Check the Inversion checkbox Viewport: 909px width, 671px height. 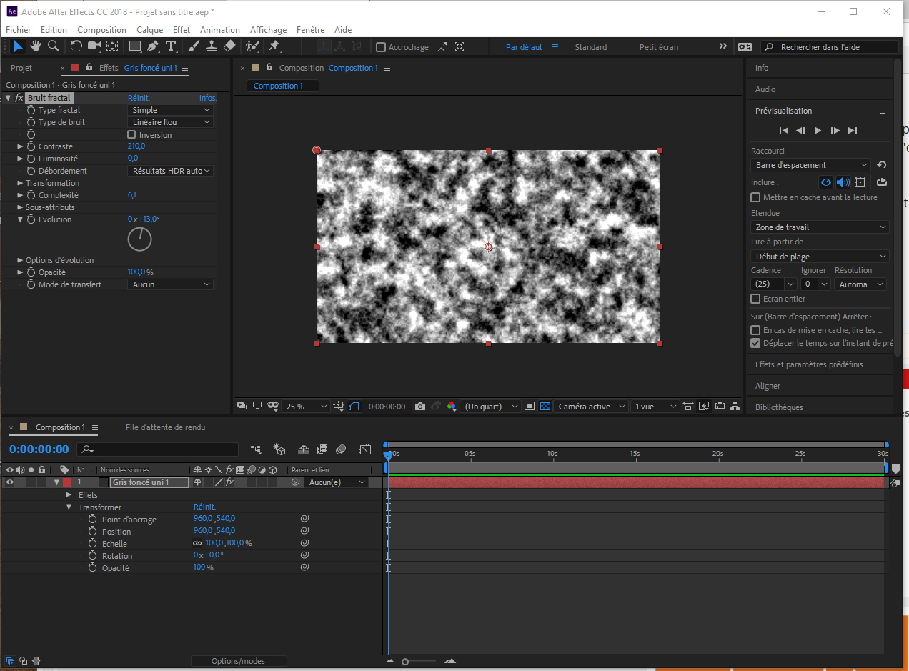[131, 134]
